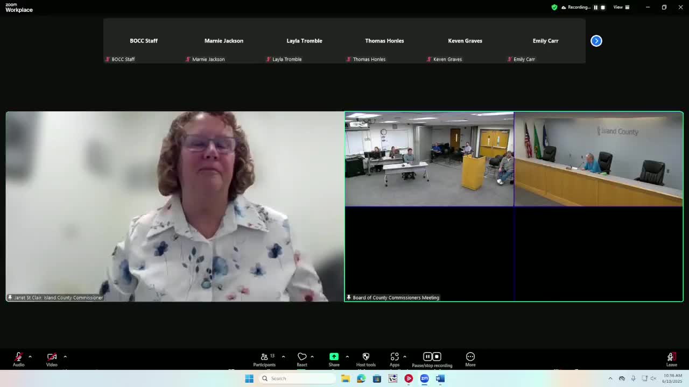Open the tray volume control icon
689x387 pixels.
coord(653,378)
